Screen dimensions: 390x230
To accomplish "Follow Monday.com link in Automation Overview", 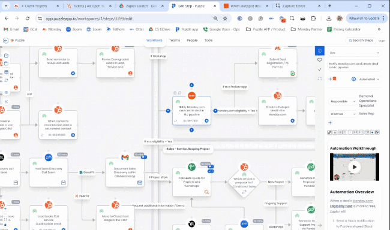I will point(362,201).
